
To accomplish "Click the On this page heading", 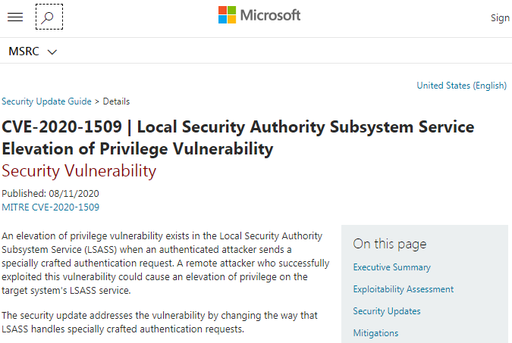I will pos(390,244).
